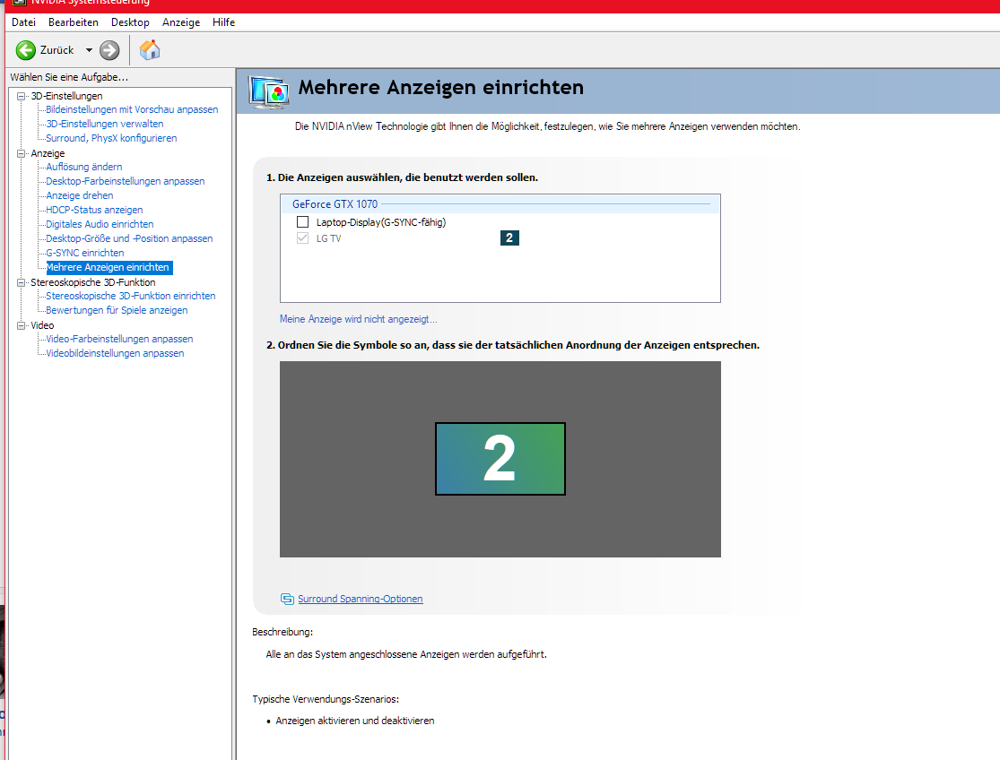The height and width of the screenshot is (760, 1000).
Task: Collapse the Video tree node
Action: tap(21, 325)
